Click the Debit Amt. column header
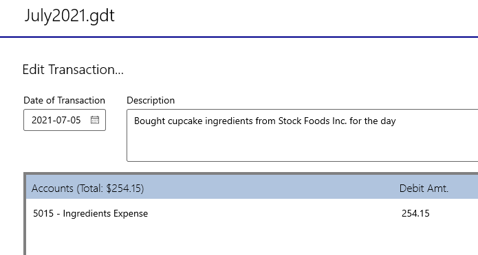478x255 pixels. coord(424,189)
